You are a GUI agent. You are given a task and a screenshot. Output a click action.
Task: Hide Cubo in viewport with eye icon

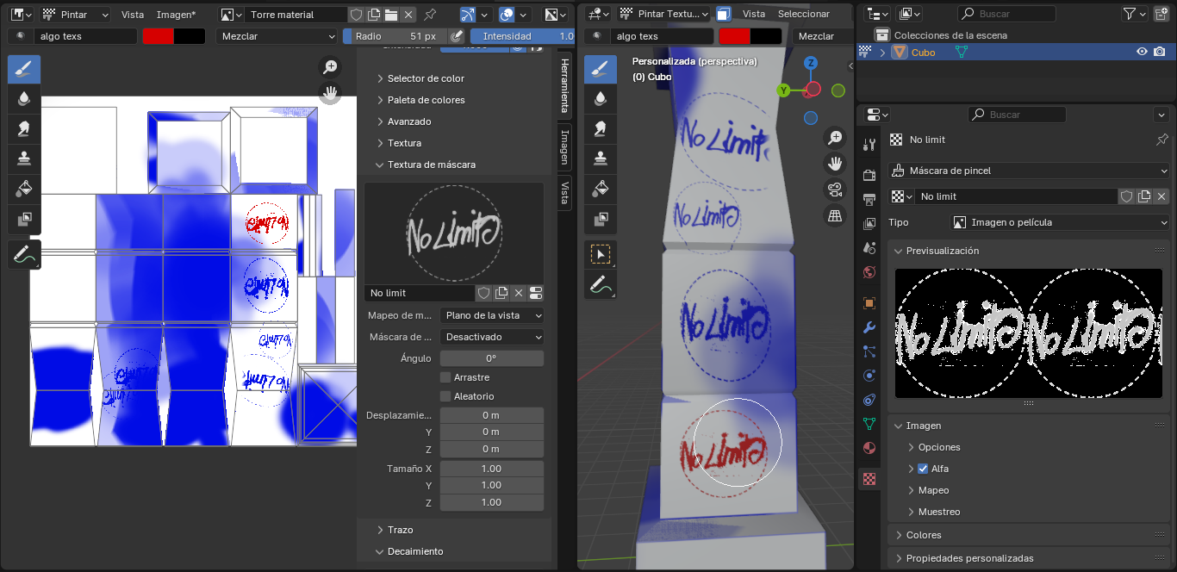tap(1142, 53)
